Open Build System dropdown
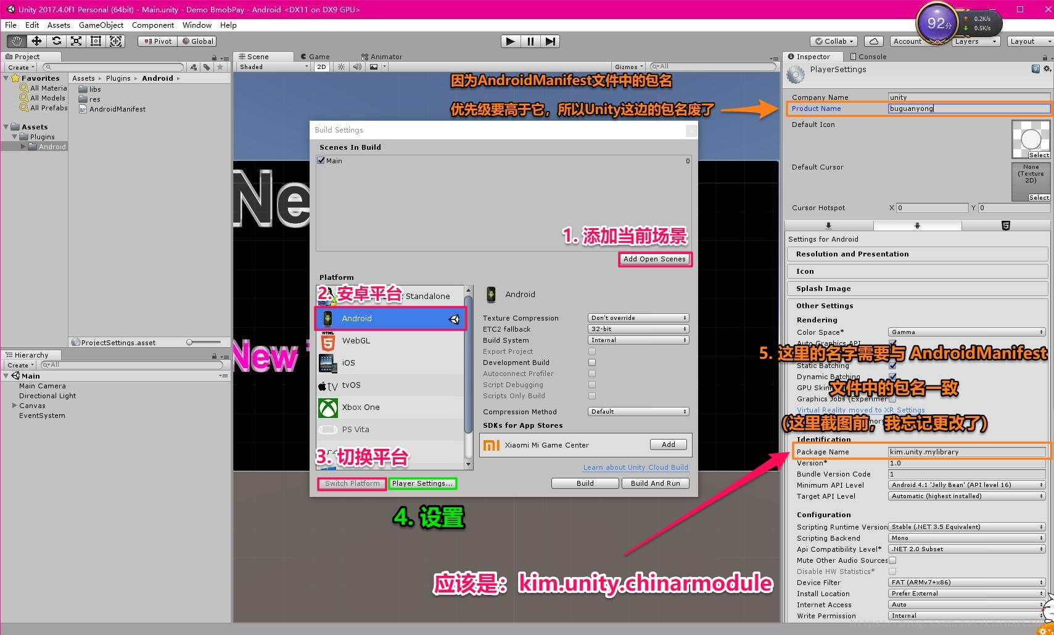1054x635 pixels. (638, 340)
